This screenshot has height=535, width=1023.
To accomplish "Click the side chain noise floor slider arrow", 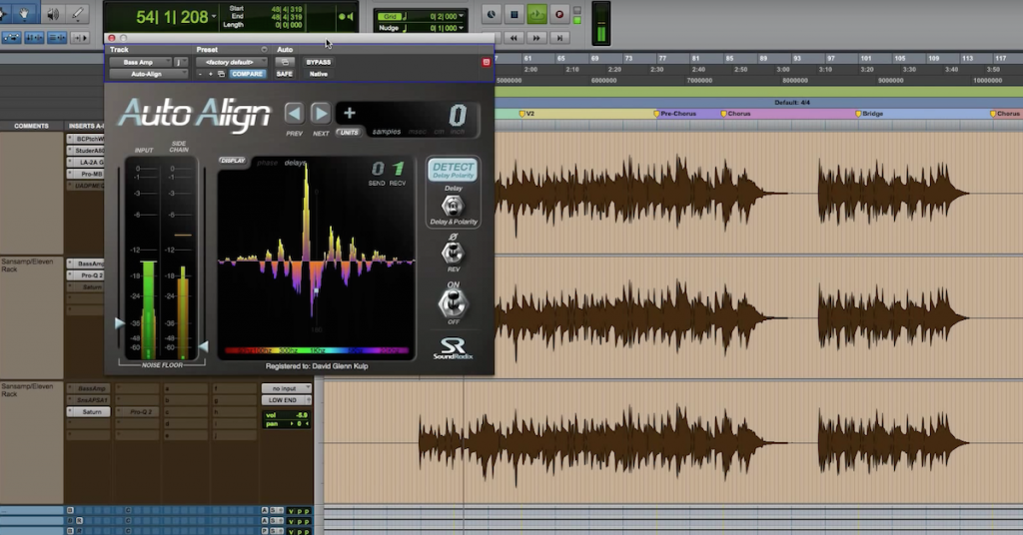I will click(204, 346).
